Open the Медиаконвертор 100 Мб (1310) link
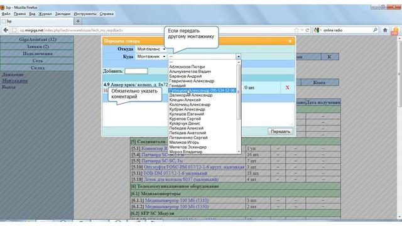This screenshot has height=226, width=402. pyautogui.click(x=177, y=200)
